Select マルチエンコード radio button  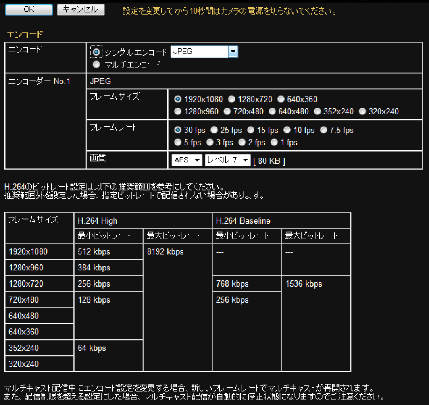(x=96, y=64)
